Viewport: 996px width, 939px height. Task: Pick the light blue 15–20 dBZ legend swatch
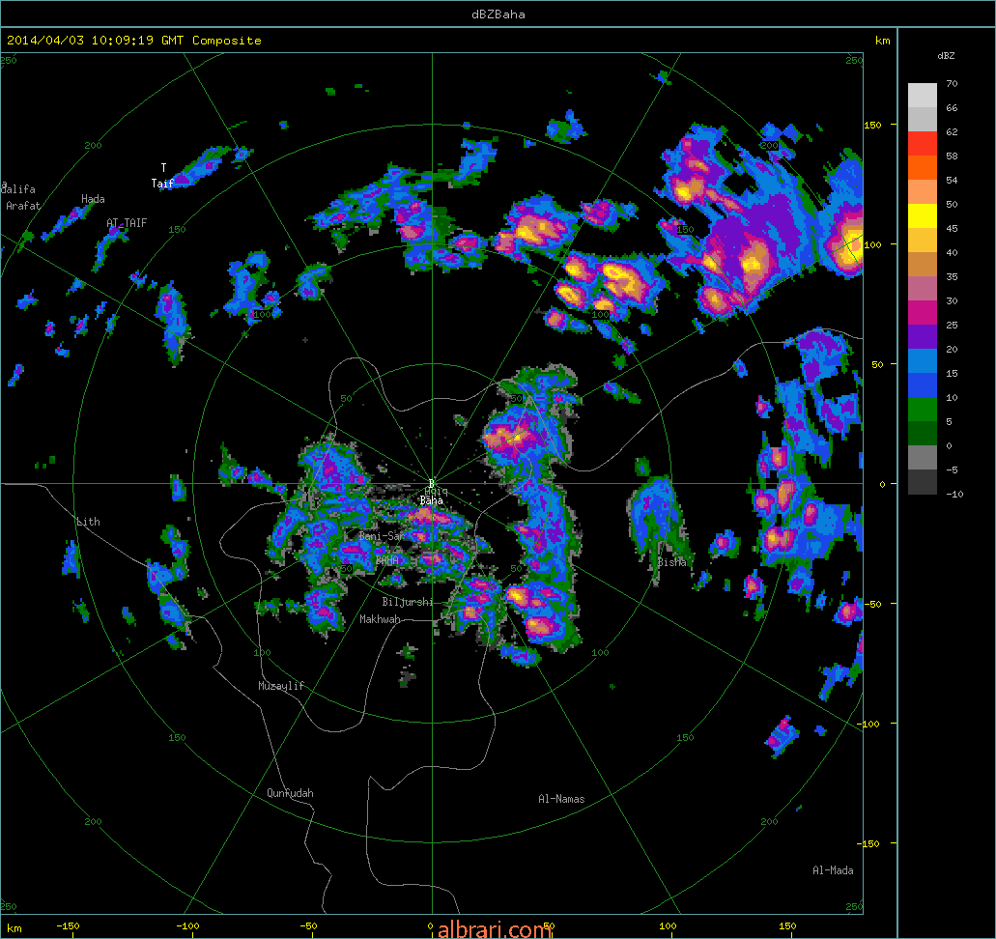click(923, 361)
